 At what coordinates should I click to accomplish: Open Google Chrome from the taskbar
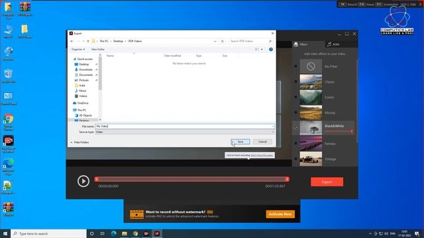(x=135, y=233)
